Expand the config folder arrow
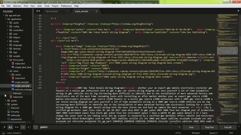Image resolution: width=241 pixels, height=135 pixels. point(8,26)
